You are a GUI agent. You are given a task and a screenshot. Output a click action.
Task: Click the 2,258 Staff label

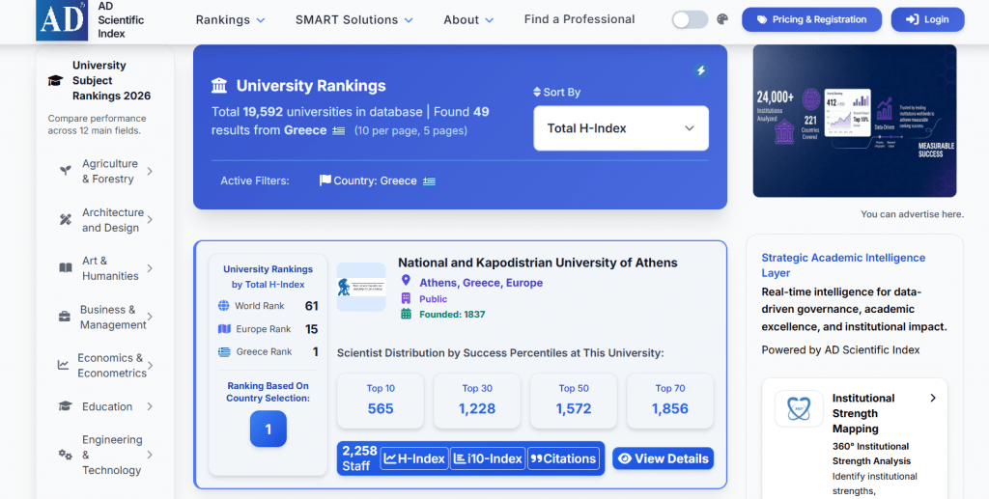[359, 458]
